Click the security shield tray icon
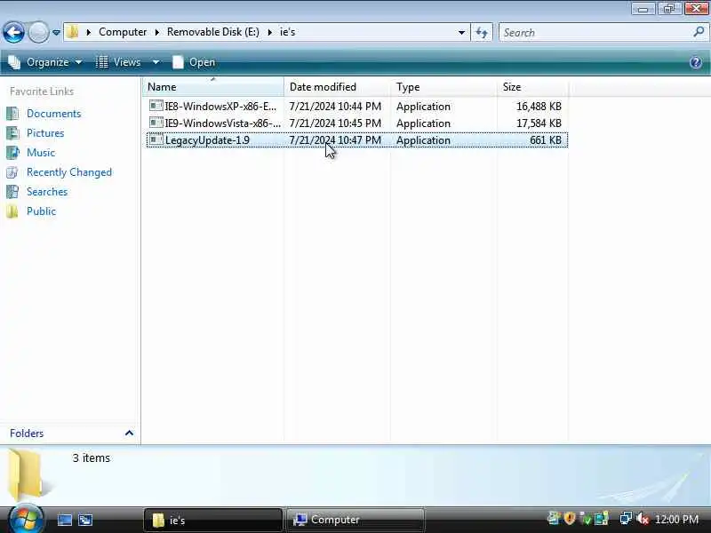 570,518
